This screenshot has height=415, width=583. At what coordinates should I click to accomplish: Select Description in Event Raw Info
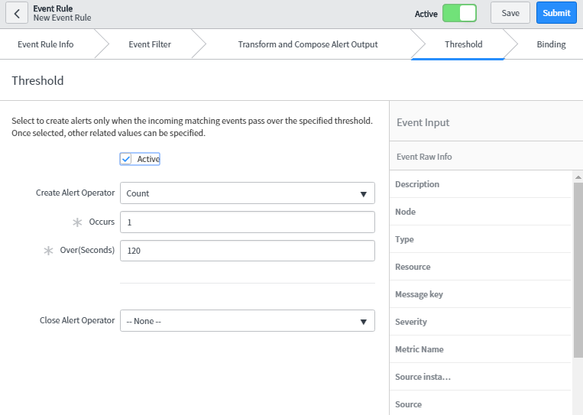(417, 184)
